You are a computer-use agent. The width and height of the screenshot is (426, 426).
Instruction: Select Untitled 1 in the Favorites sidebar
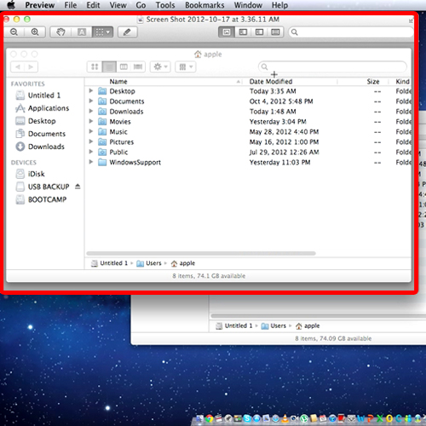click(37, 95)
